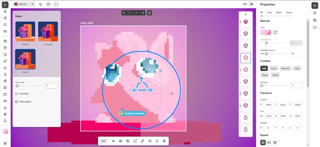Click the Size D field
Screen dimensions: 320x147
point(298,116)
